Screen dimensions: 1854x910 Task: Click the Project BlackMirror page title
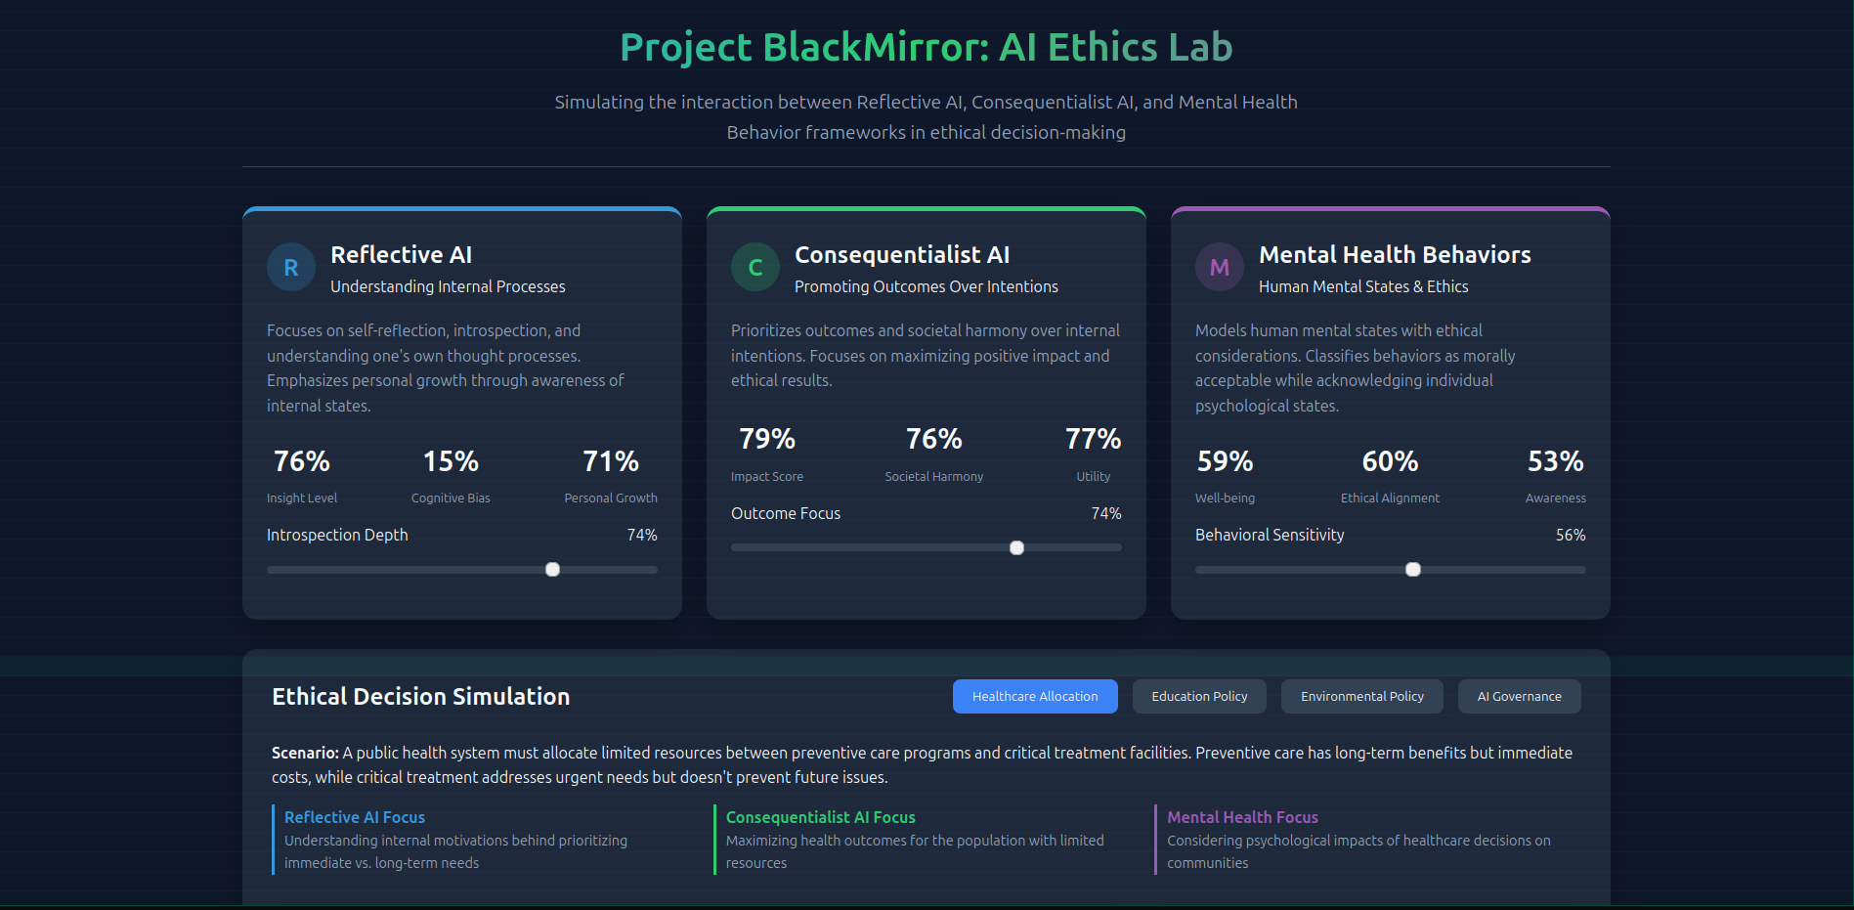[x=926, y=46]
